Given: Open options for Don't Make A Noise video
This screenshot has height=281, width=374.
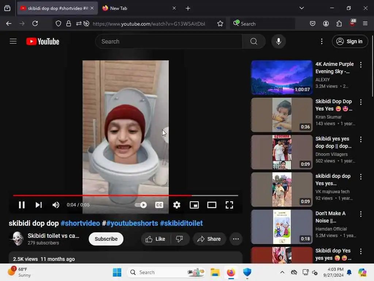Looking at the screenshot, I should [x=360, y=214].
